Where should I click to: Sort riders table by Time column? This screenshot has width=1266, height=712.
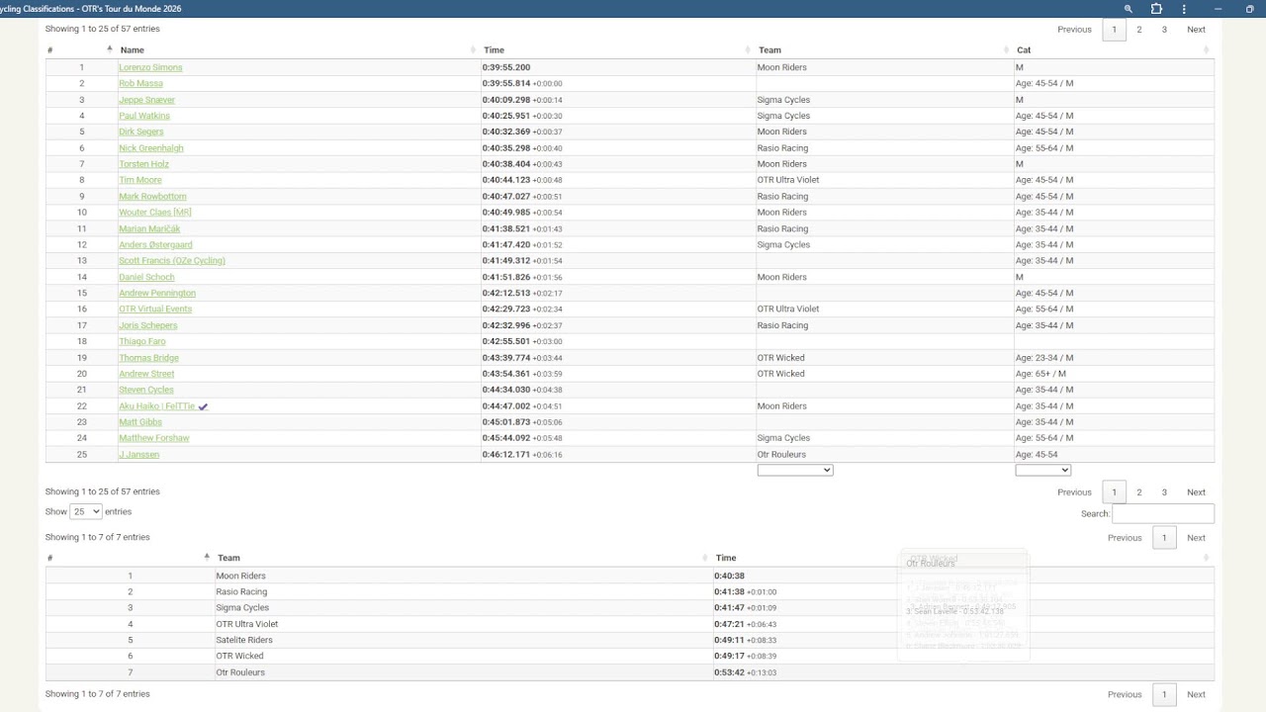click(x=494, y=49)
